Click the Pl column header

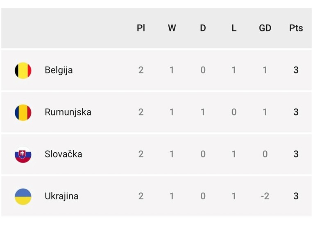[x=141, y=28]
